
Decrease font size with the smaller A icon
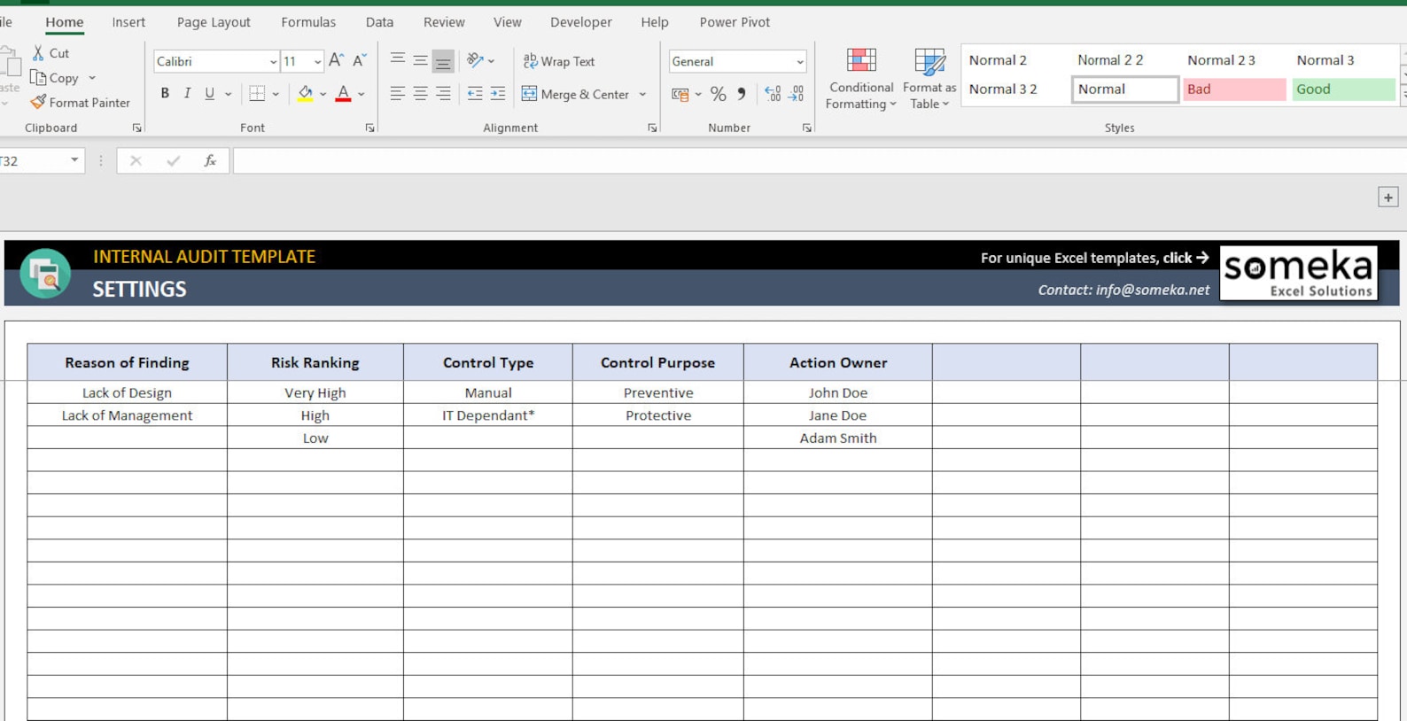[x=359, y=60]
